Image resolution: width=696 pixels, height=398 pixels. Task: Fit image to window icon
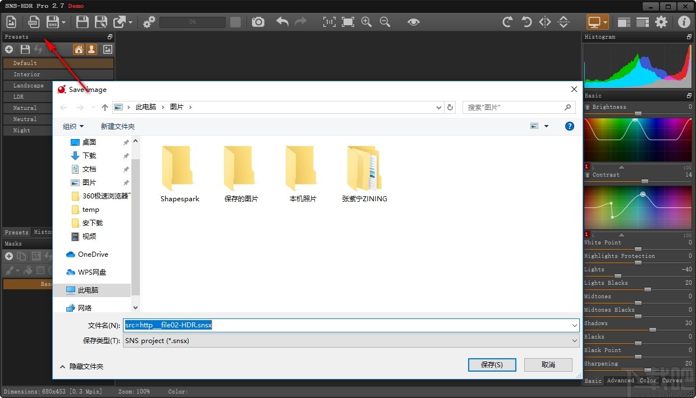point(348,22)
